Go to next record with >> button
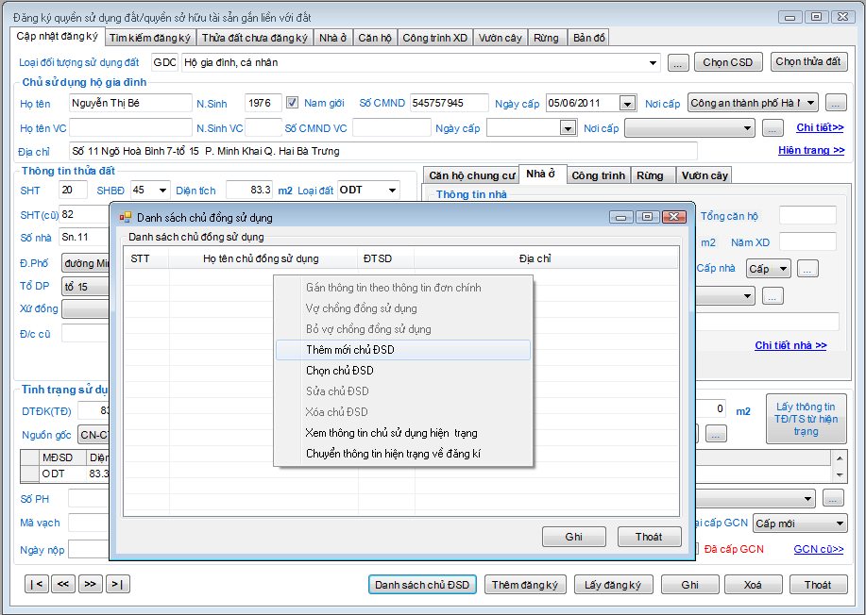866x615 pixels. click(91, 584)
